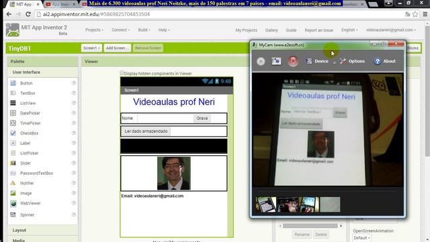This screenshot has height=242, width=430.
Task: Select first MyCam snapshot thumbnail
Action: click(x=266, y=204)
